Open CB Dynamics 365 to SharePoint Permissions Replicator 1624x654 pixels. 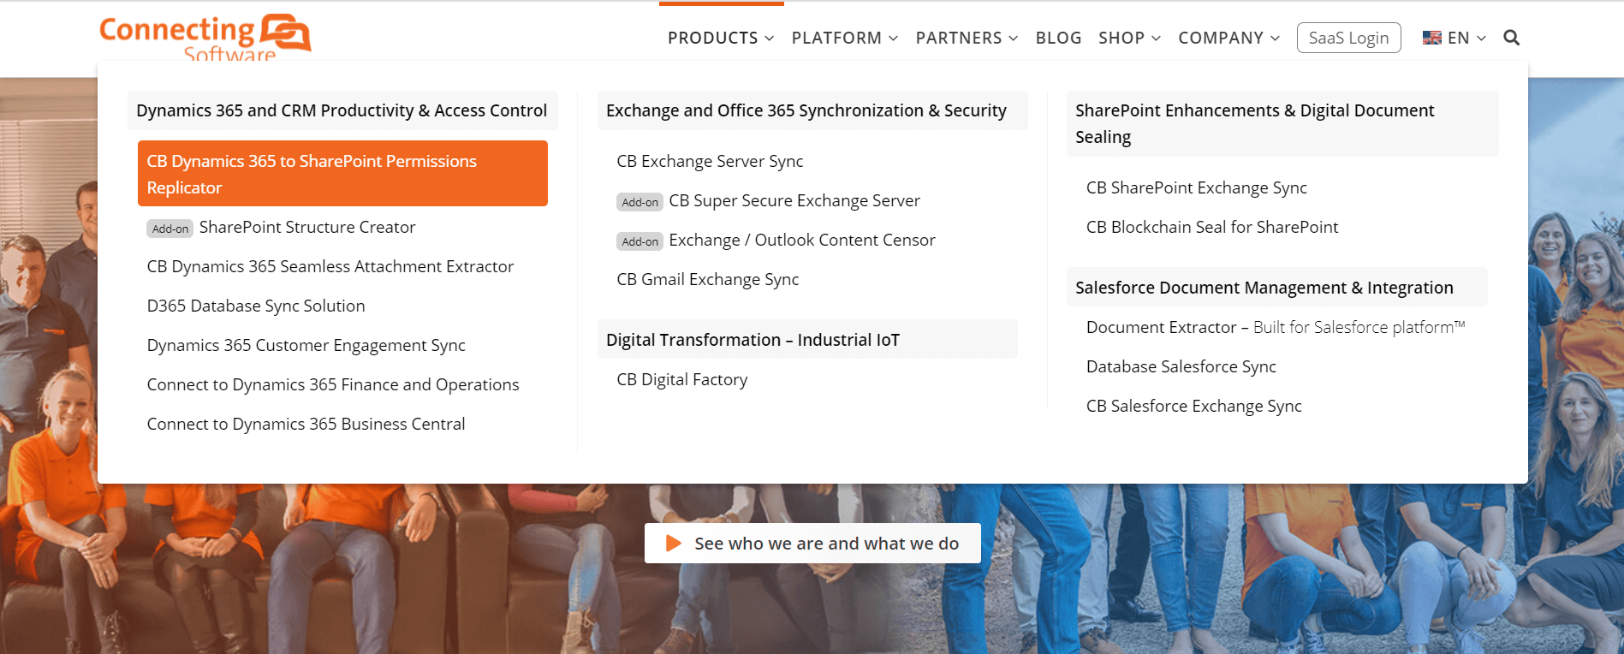(342, 174)
